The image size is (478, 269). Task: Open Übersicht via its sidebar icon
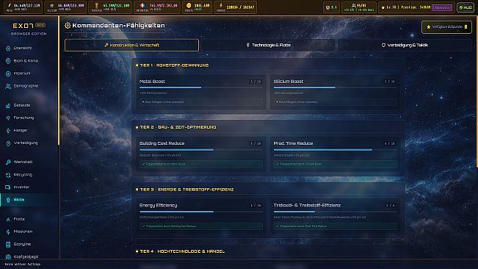coord(8,49)
